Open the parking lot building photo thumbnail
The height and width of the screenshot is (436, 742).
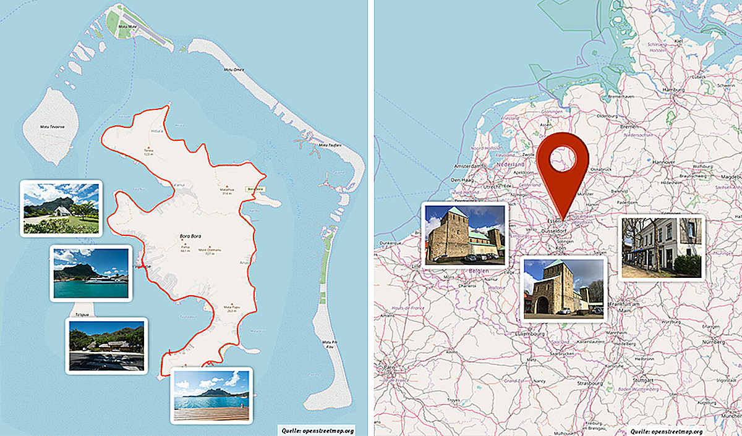106,346
